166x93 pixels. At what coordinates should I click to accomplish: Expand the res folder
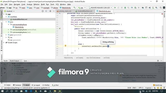[x=6, y=37]
